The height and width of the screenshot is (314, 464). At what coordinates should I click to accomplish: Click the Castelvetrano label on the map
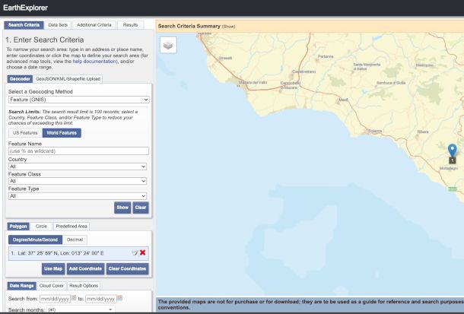pos(304,71)
